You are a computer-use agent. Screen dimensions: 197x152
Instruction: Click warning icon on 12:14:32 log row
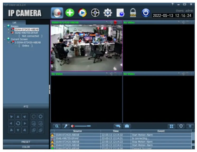(52, 135)
